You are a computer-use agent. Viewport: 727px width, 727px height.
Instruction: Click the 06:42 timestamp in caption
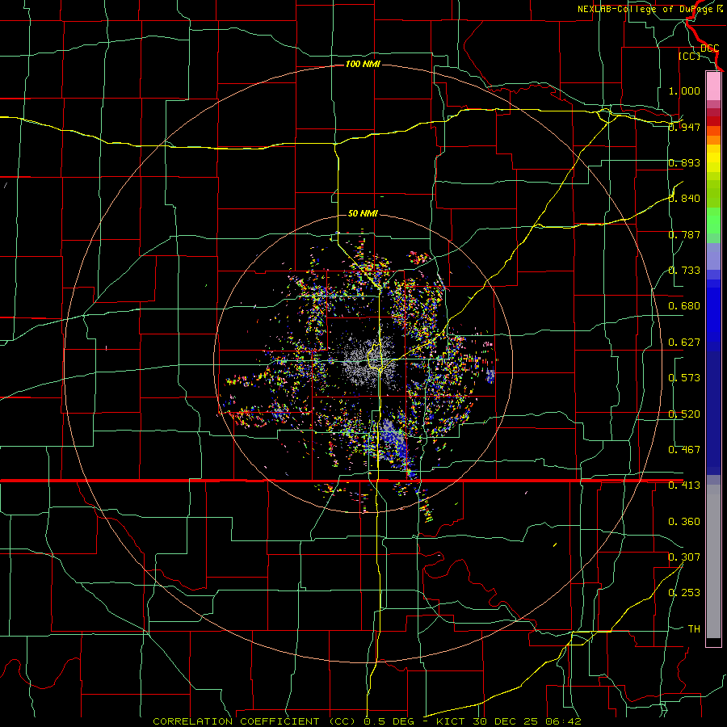[564, 721]
